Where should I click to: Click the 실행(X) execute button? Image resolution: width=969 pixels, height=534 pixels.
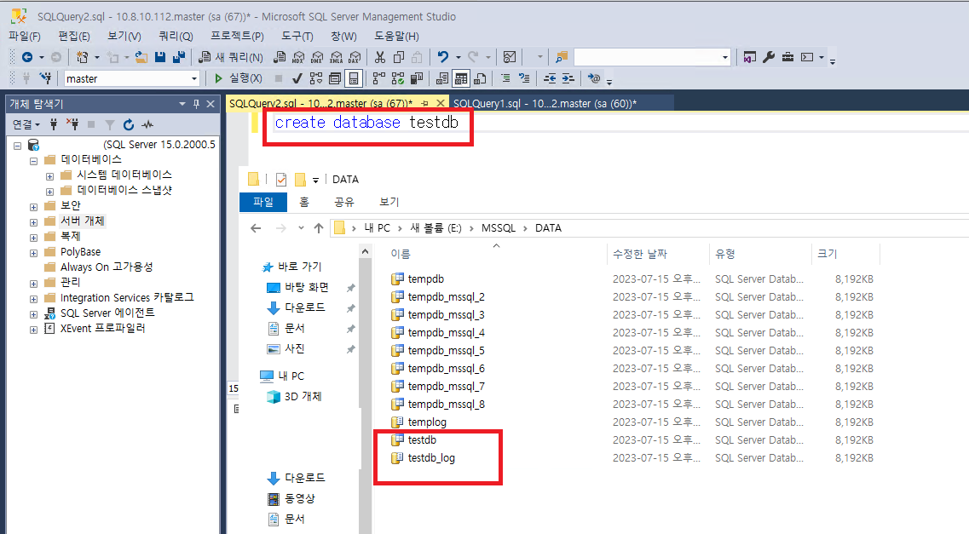(238, 78)
